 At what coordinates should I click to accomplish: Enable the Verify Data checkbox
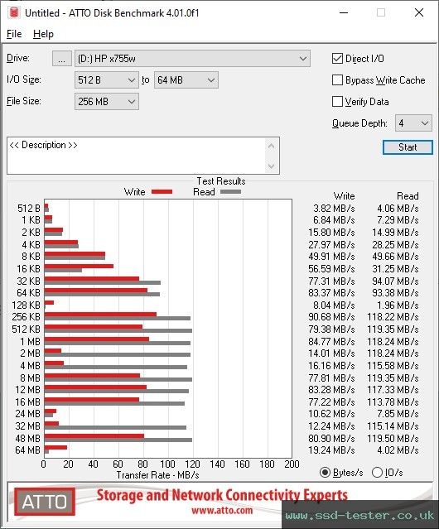point(337,102)
